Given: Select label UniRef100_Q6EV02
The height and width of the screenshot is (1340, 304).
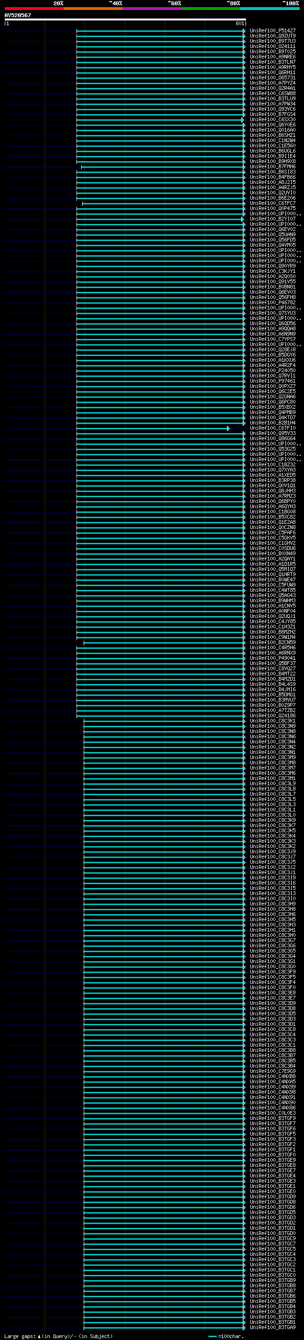Looking at the screenshot, I should coord(273,230).
